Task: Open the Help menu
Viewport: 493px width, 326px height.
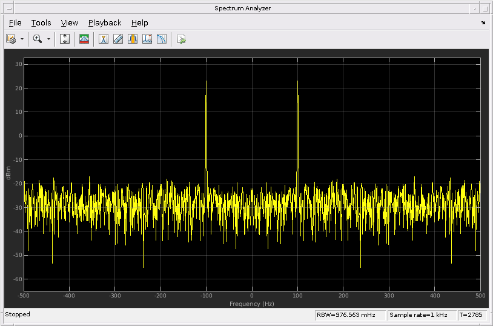Action: pos(139,23)
